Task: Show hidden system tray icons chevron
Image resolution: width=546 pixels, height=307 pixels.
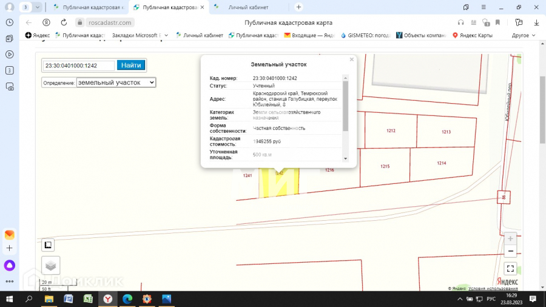Action: click(x=460, y=299)
